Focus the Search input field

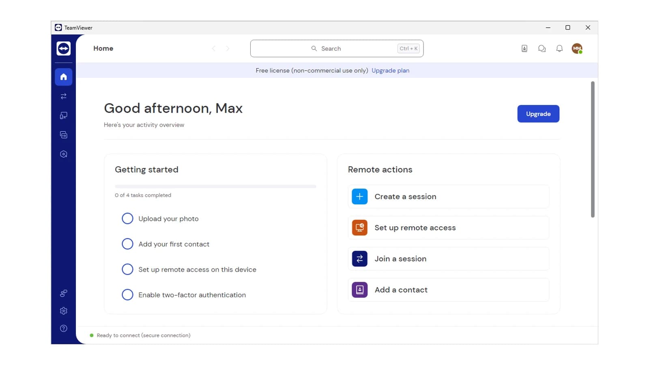point(337,49)
